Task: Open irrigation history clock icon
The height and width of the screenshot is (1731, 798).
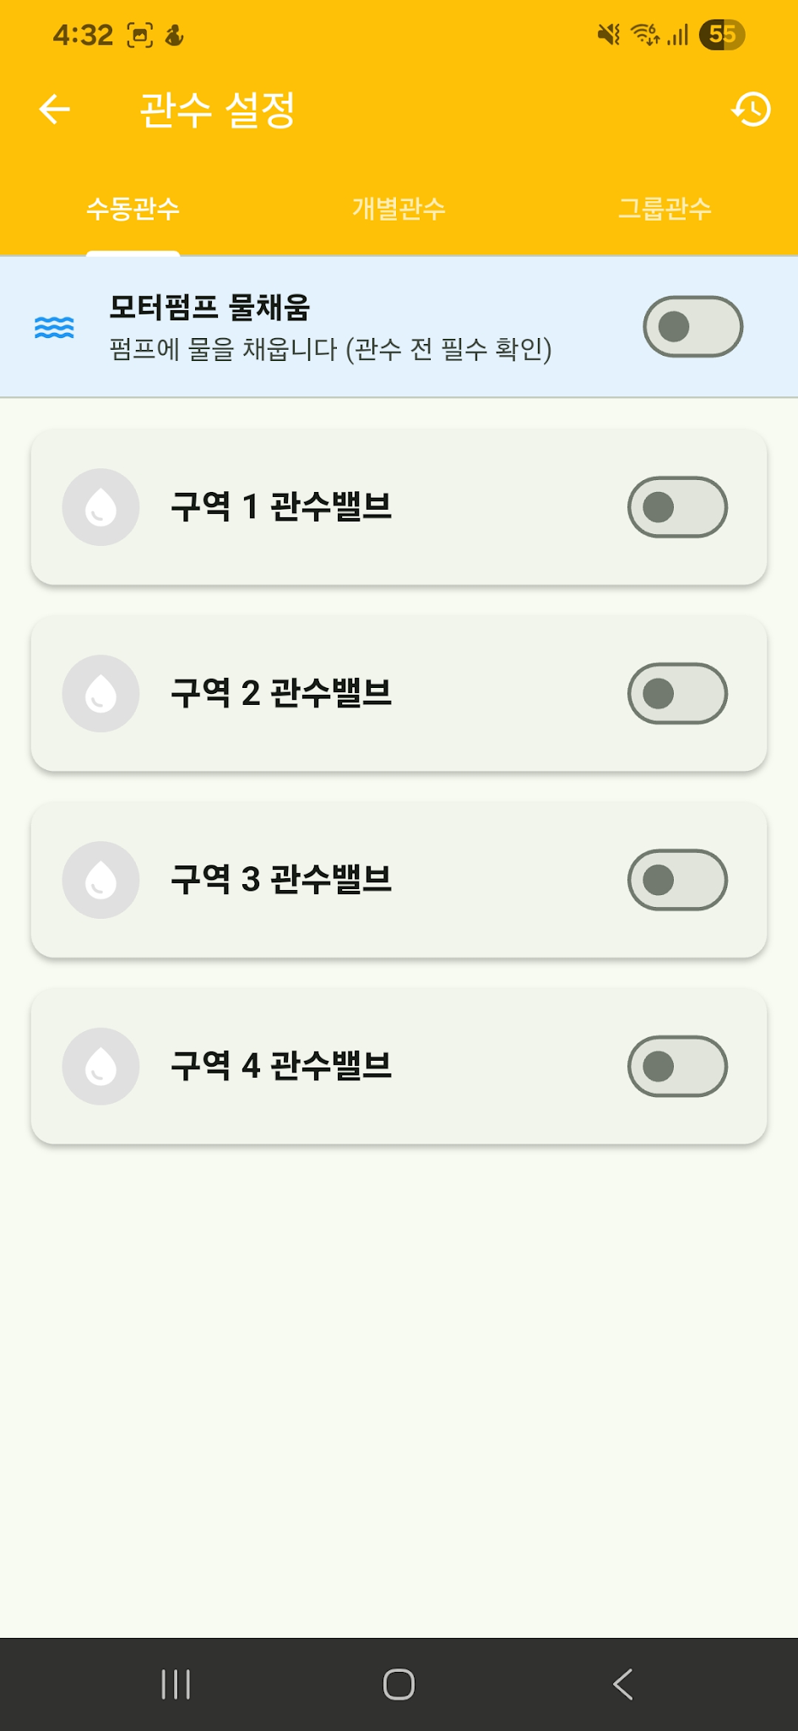Action: 751,110
